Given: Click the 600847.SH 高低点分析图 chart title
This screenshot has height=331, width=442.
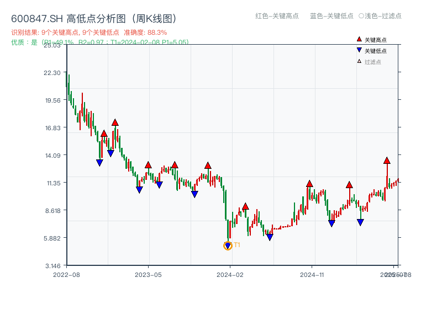Looking at the screenshot, I should pyautogui.click(x=94, y=19).
